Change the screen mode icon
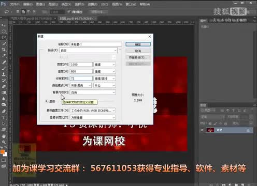The image size is (257, 186). (4, 166)
